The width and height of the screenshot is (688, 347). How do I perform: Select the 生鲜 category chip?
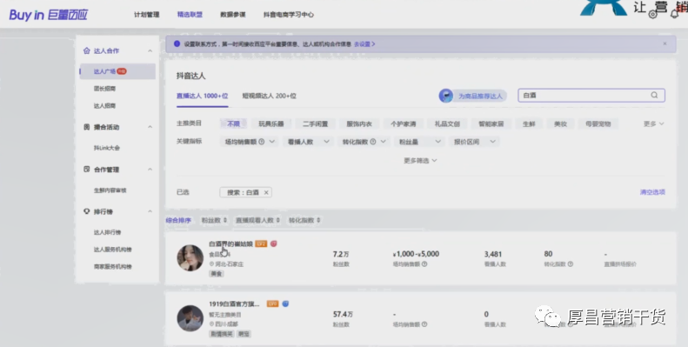pyautogui.click(x=529, y=123)
